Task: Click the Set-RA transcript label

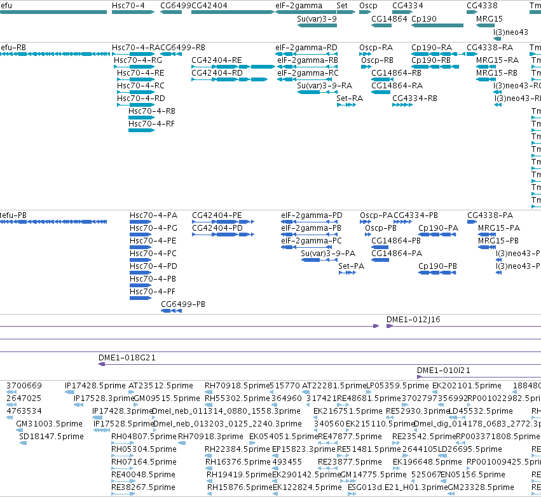Action: pos(350,99)
